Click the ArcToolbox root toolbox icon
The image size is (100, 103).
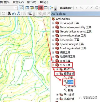53,19
